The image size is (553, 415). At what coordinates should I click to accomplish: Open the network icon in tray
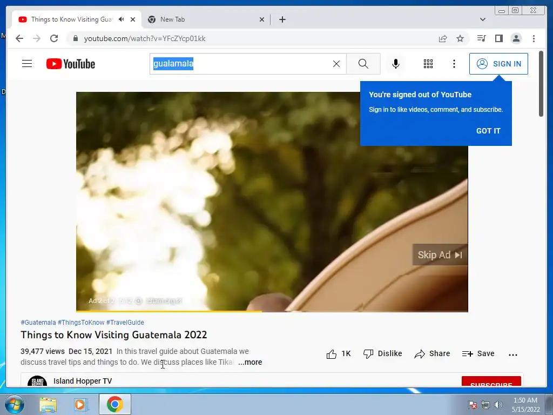(485, 405)
